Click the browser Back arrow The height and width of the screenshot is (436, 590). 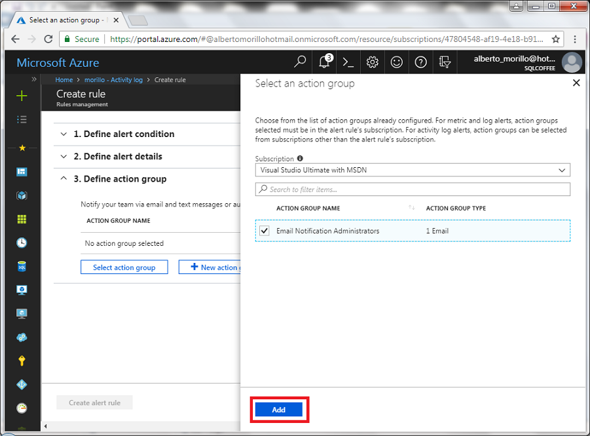click(x=15, y=39)
